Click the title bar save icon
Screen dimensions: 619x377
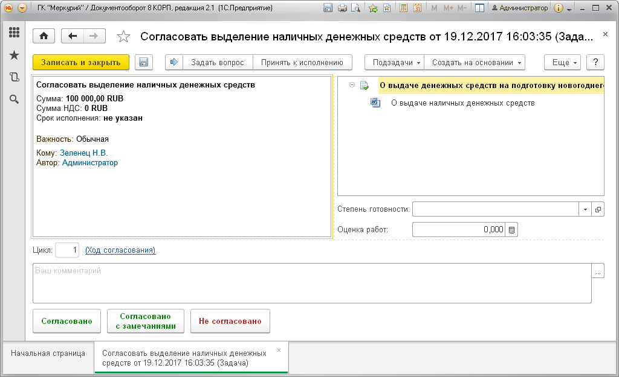click(x=328, y=8)
